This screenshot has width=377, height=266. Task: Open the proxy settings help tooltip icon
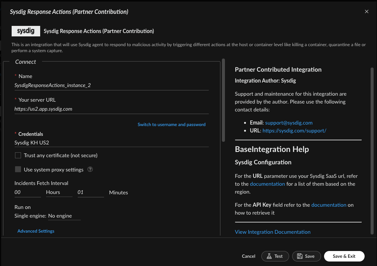[x=90, y=170]
